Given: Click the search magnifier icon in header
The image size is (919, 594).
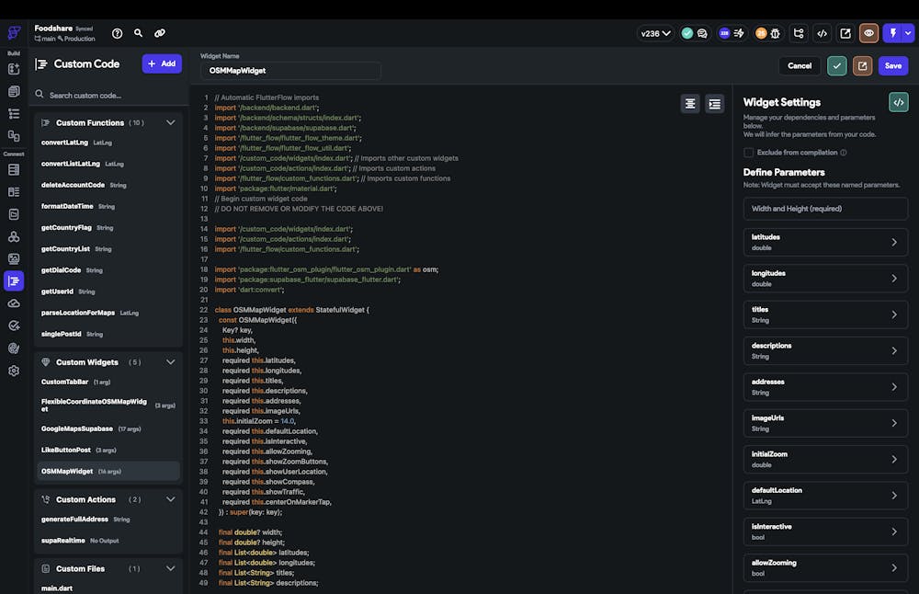Looking at the screenshot, I should pyautogui.click(x=138, y=33).
